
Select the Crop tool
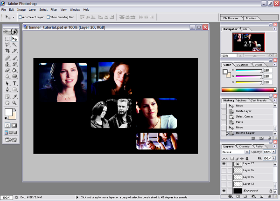click(7, 51)
